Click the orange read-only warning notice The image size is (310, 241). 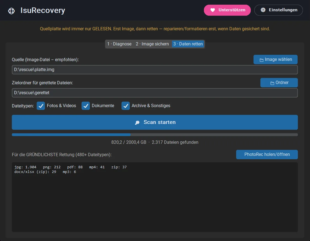click(155, 29)
